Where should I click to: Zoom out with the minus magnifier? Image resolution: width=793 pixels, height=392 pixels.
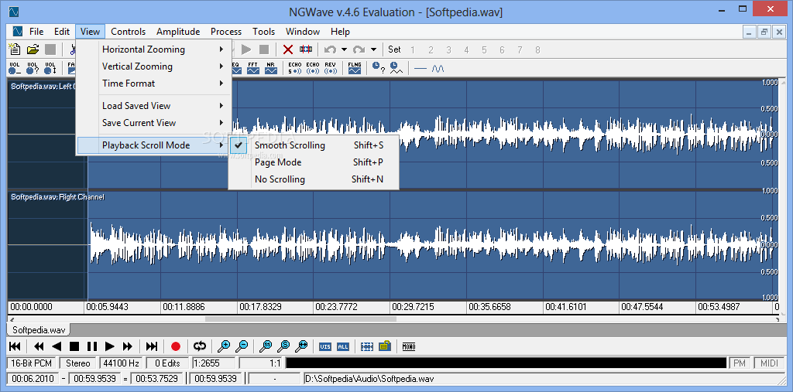[242, 346]
